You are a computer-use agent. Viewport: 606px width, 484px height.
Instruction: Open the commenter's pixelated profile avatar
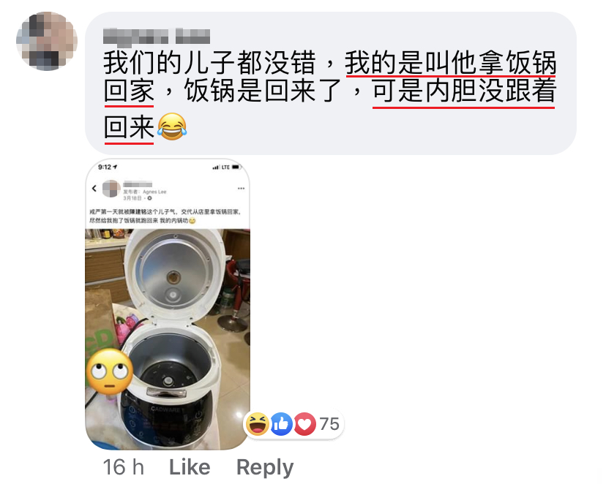(x=47, y=41)
